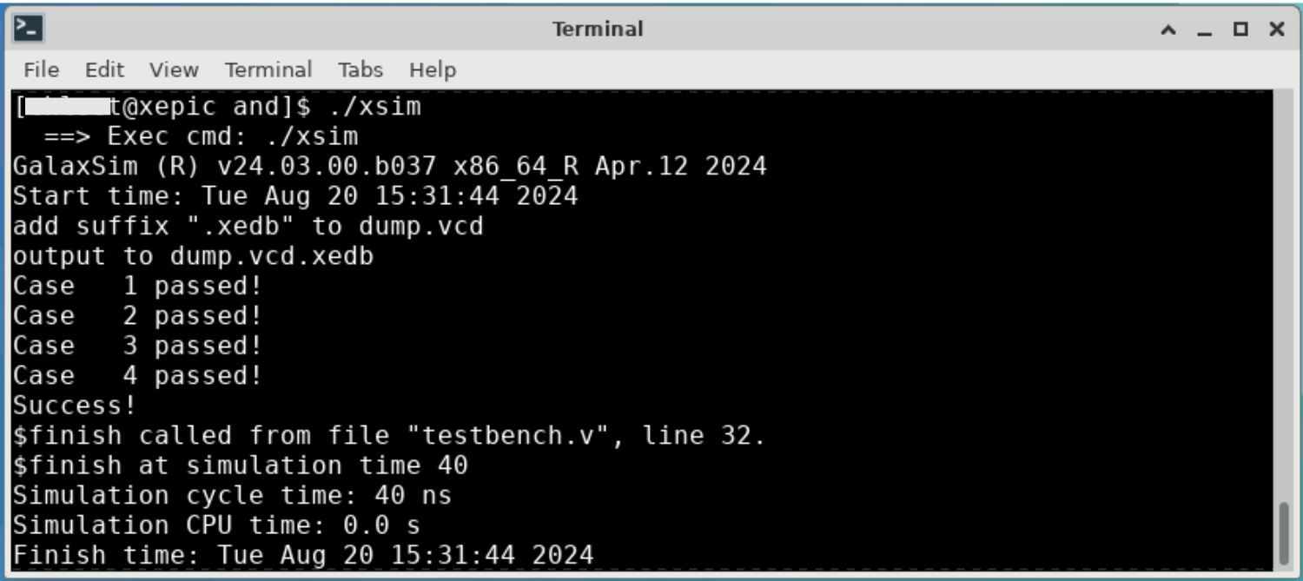Open the Help menu

coord(432,69)
